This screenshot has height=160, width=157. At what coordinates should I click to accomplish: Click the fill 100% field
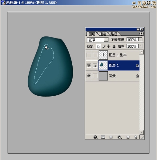(x=132, y=46)
